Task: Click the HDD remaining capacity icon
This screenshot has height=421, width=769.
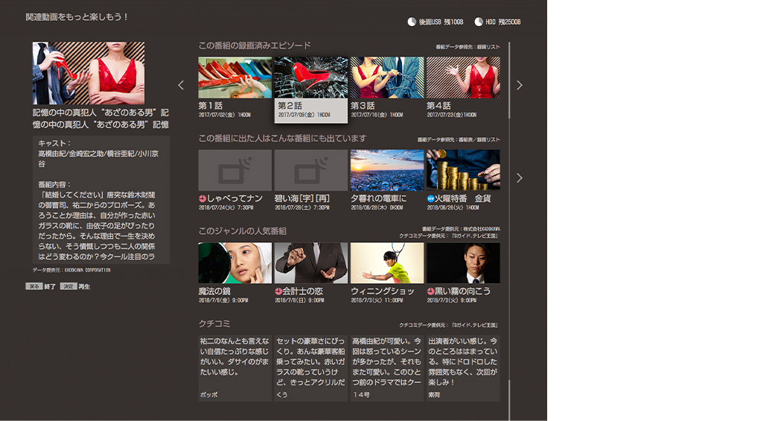Action: click(478, 22)
